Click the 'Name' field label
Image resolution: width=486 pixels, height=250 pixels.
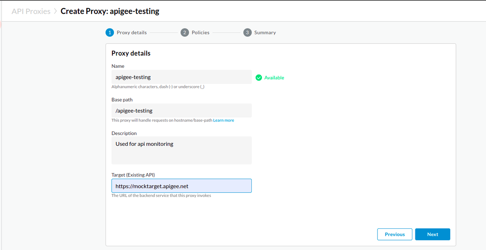[118, 66]
